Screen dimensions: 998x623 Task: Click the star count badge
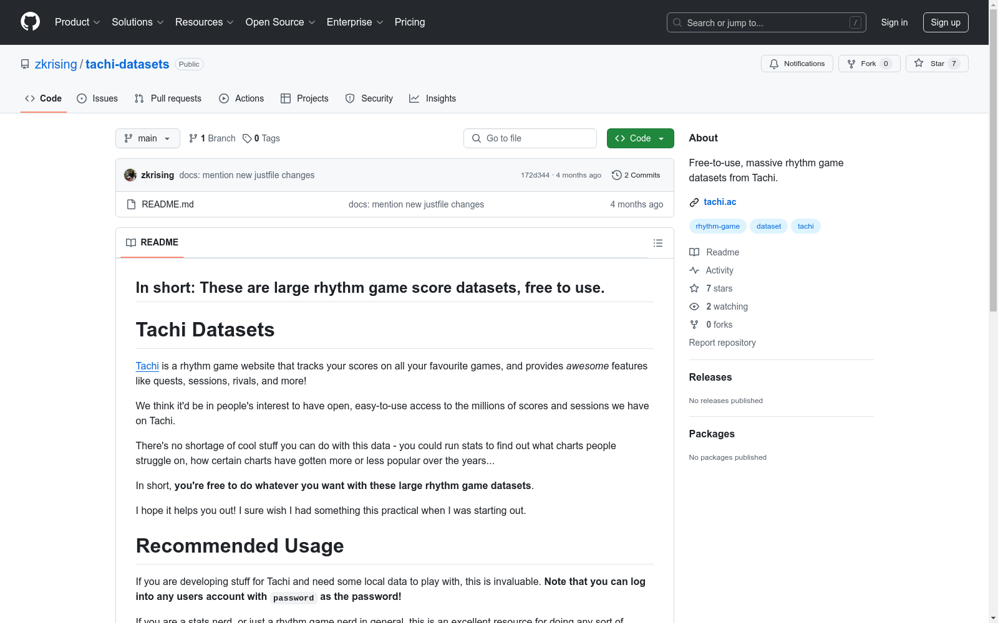click(954, 64)
